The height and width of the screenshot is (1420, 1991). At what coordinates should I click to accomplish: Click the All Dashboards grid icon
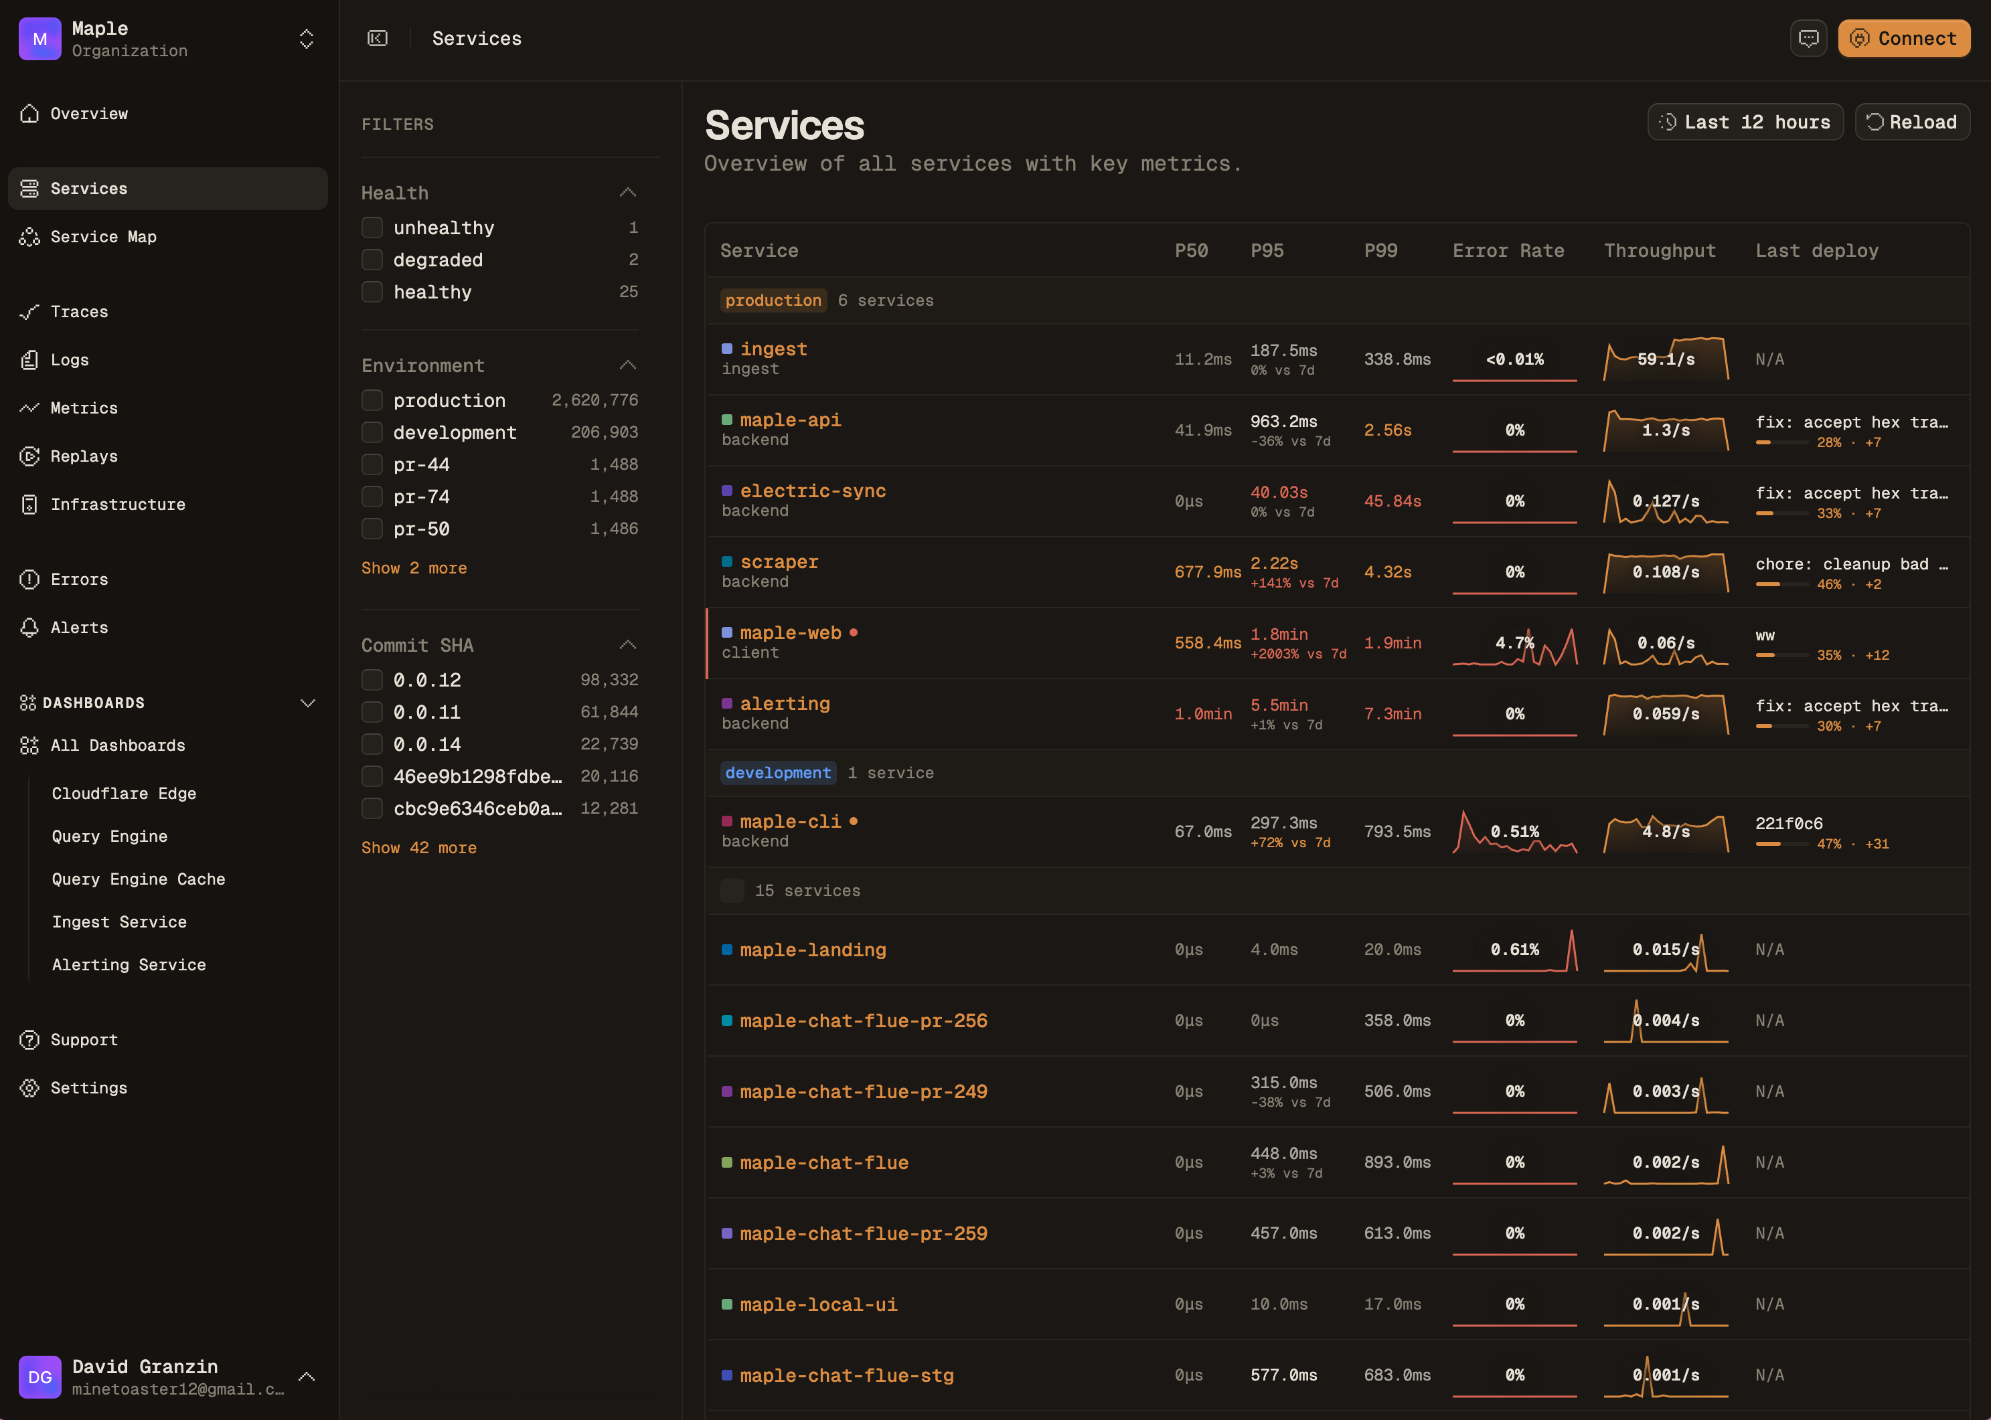click(29, 746)
